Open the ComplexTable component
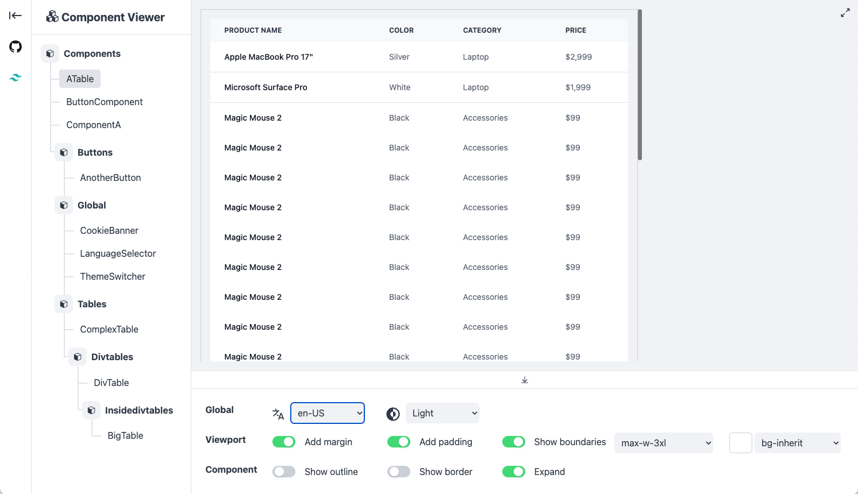The width and height of the screenshot is (858, 494). point(109,329)
